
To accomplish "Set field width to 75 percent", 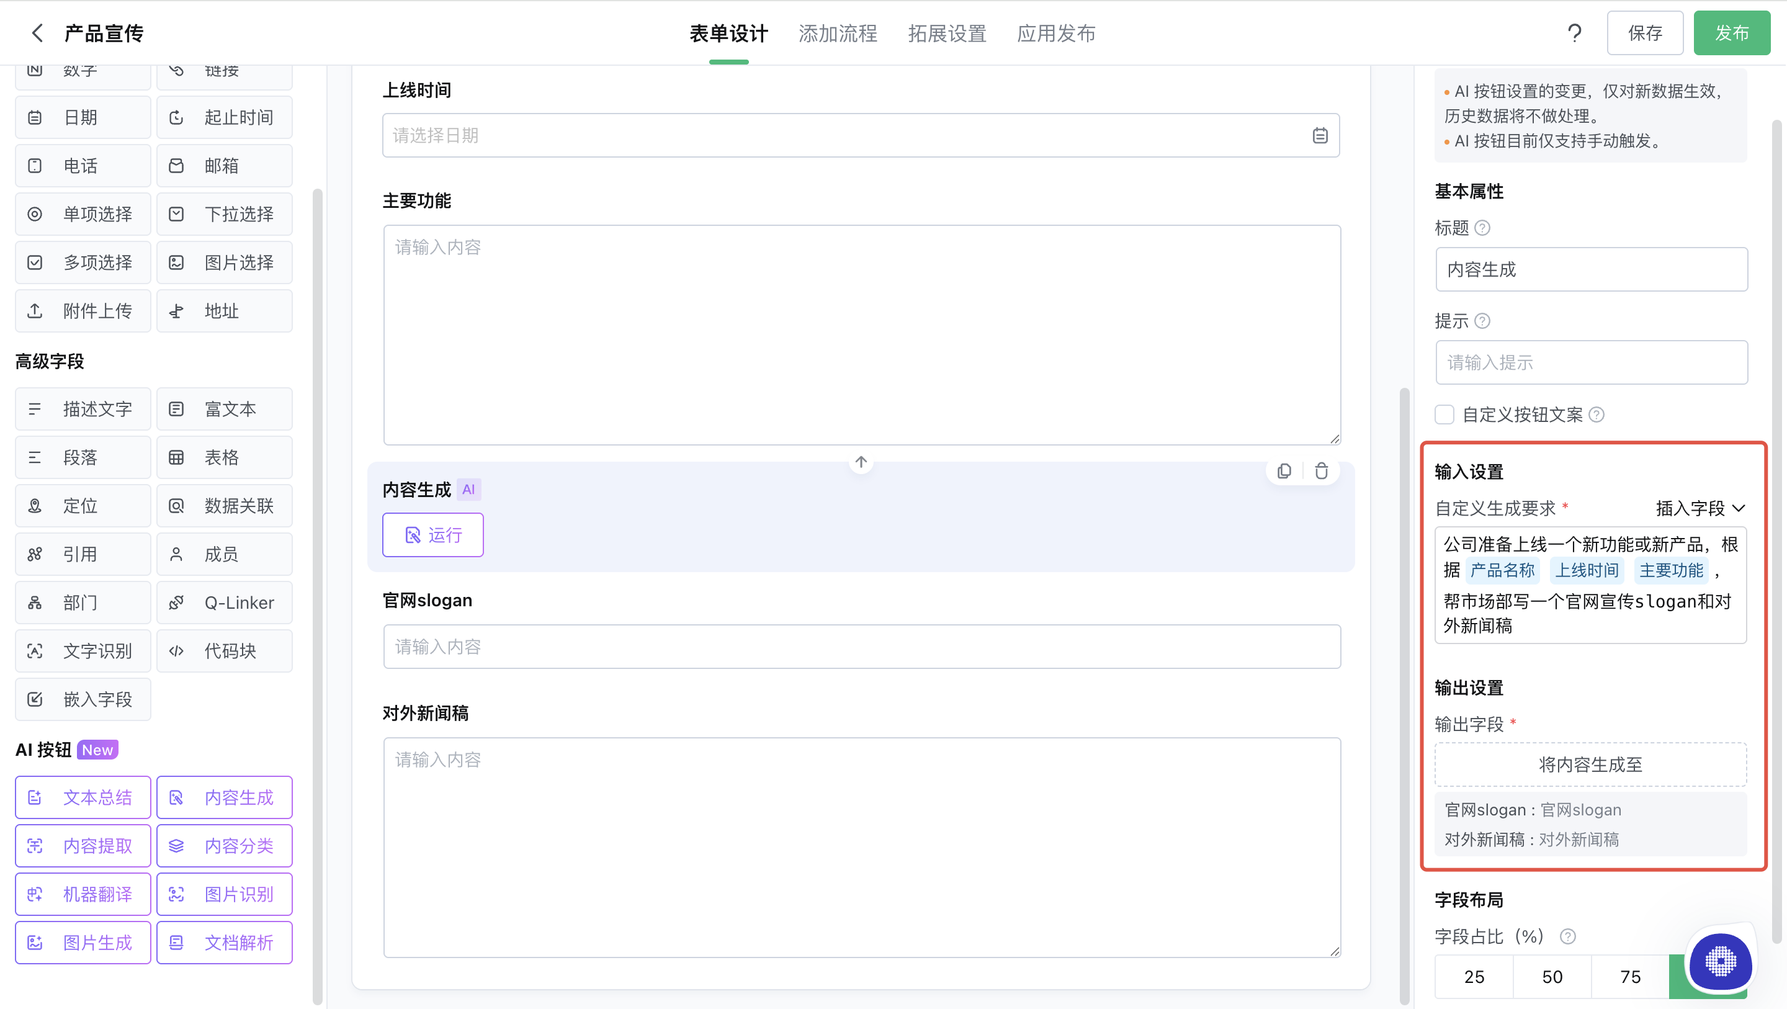I will click(1630, 976).
